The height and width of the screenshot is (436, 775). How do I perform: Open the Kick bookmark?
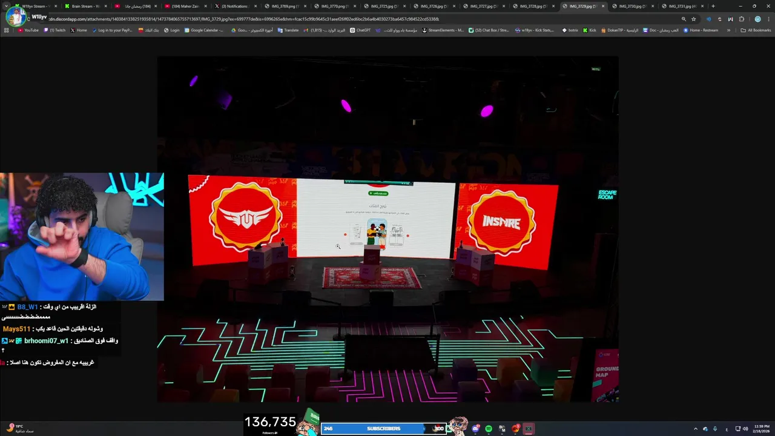[589, 30]
